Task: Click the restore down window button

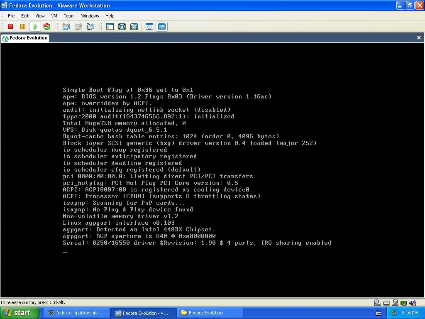Action: [x=410, y=5]
